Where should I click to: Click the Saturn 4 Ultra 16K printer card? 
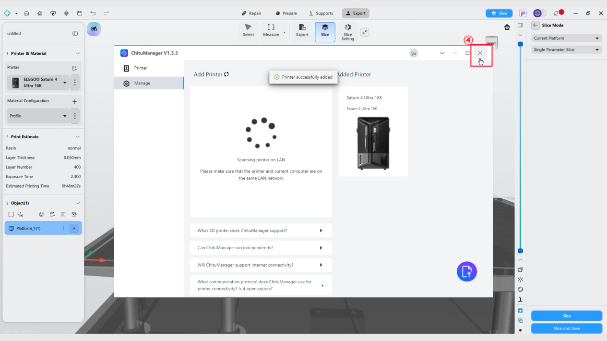(373, 131)
